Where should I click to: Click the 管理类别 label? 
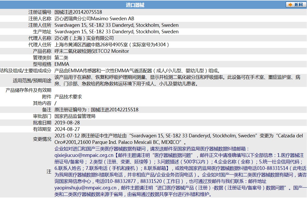42,58
